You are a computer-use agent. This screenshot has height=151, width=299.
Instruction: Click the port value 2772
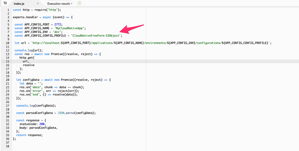(58, 25)
